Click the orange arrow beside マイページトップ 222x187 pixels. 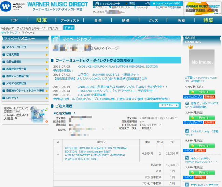pyautogui.click(x=47, y=47)
